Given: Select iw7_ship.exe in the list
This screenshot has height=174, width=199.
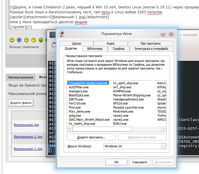Looking at the screenshot, I should (x=122, y=87).
